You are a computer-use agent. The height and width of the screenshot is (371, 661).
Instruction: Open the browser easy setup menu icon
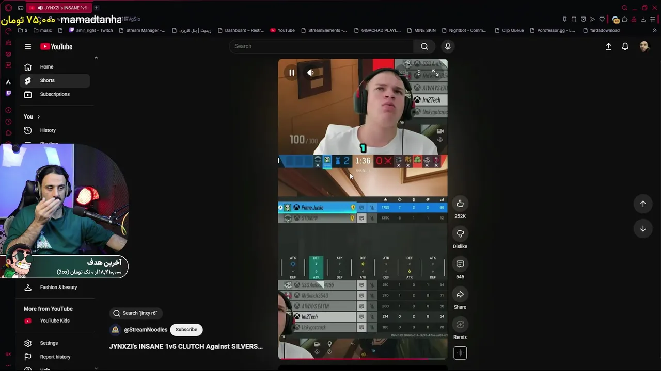[x=653, y=20]
